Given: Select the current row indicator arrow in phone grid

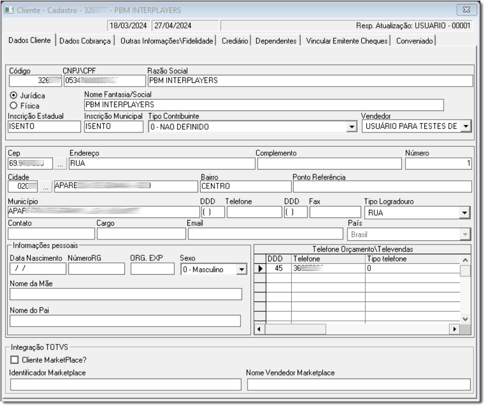Looking at the screenshot, I should (260, 268).
